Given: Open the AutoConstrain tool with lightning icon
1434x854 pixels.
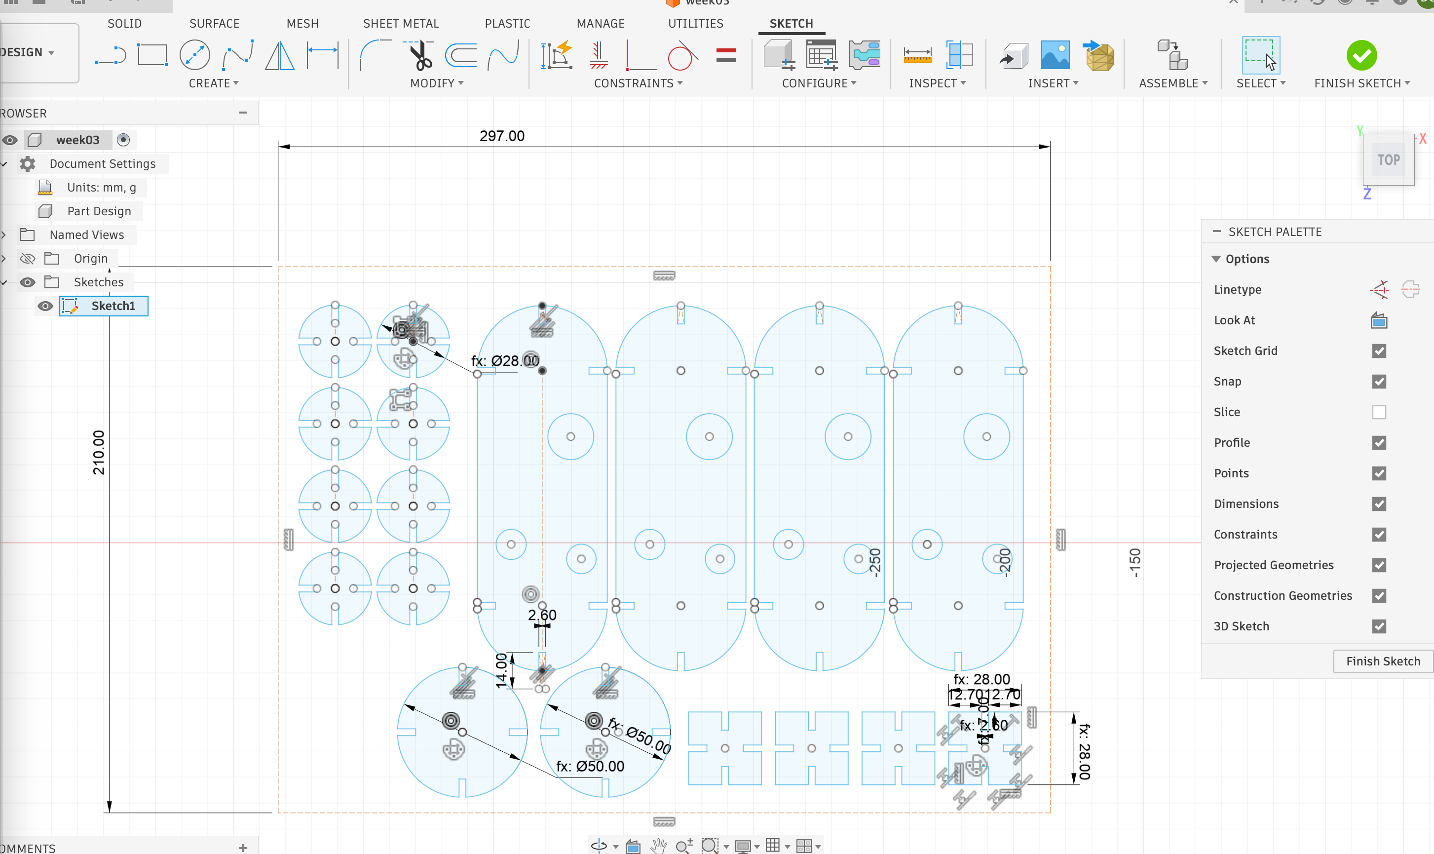Looking at the screenshot, I should [x=557, y=56].
